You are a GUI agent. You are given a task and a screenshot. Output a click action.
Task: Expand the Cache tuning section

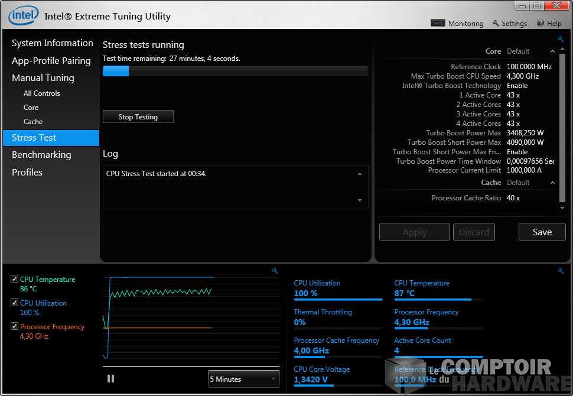click(552, 182)
